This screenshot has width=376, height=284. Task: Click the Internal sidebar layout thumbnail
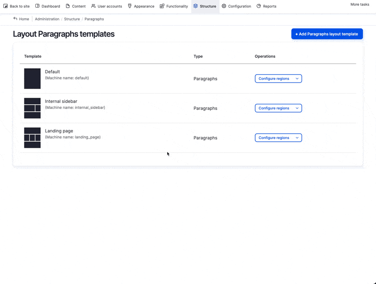click(32, 108)
